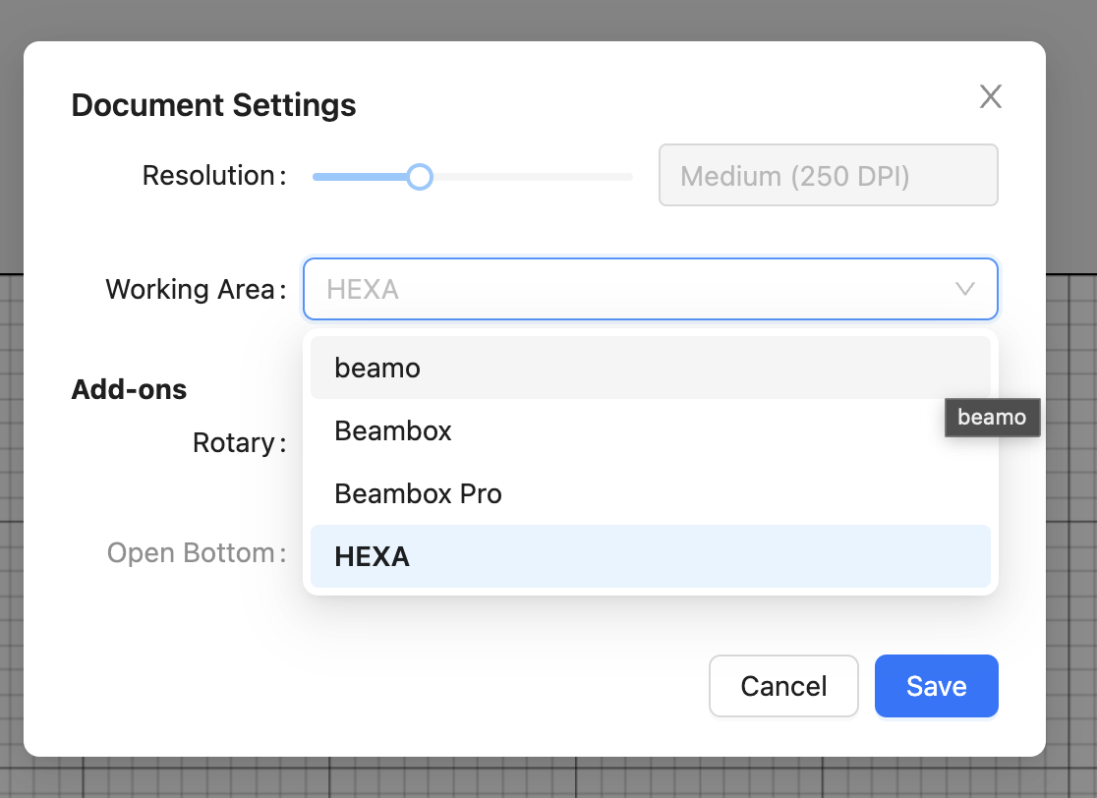Collapse the Working Area list using its chevron arrow

964,289
